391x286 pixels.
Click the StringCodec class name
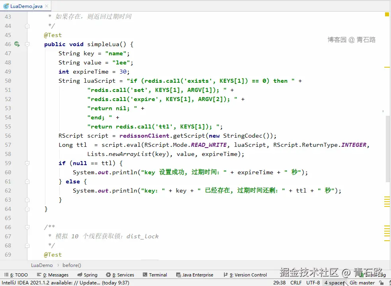click(x=243, y=136)
